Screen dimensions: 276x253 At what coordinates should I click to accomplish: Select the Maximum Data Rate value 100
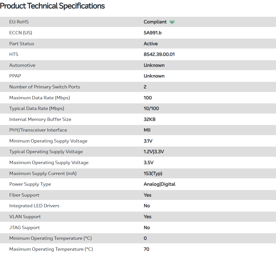coord(148,98)
